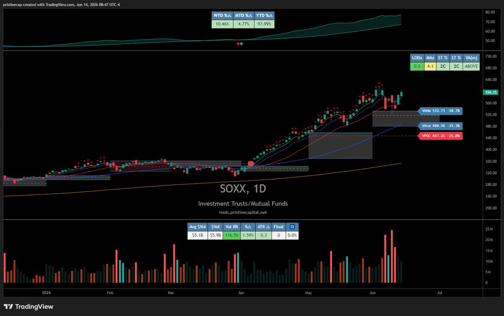
Task: Click the Vol RR header cell
Action: [x=231, y=227]
